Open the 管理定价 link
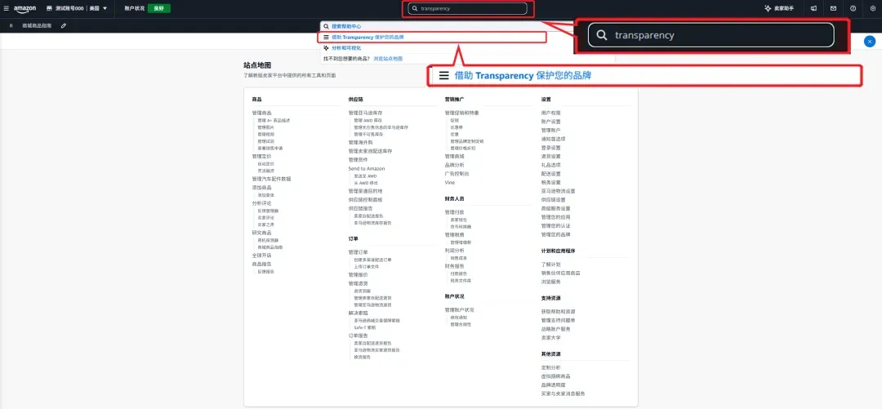Image resolution: width=882 pixels, height=409 pixels. click(261, 157)
